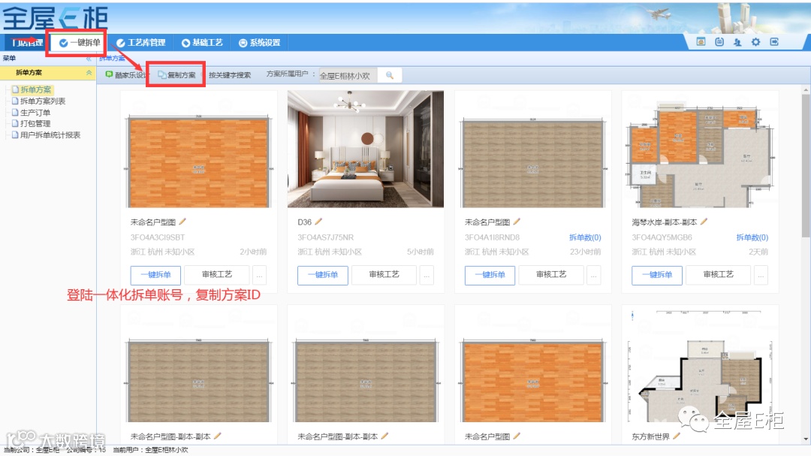The height and width of the screenshot is (456, 811).
Task: Click scheme ID text 3FO4AQY5MGB6
Action: (662, 237)
